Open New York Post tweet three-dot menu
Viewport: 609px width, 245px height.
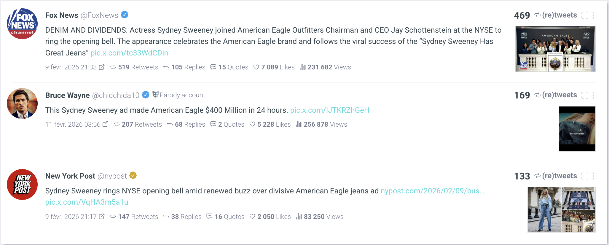[x=593, y=176]
